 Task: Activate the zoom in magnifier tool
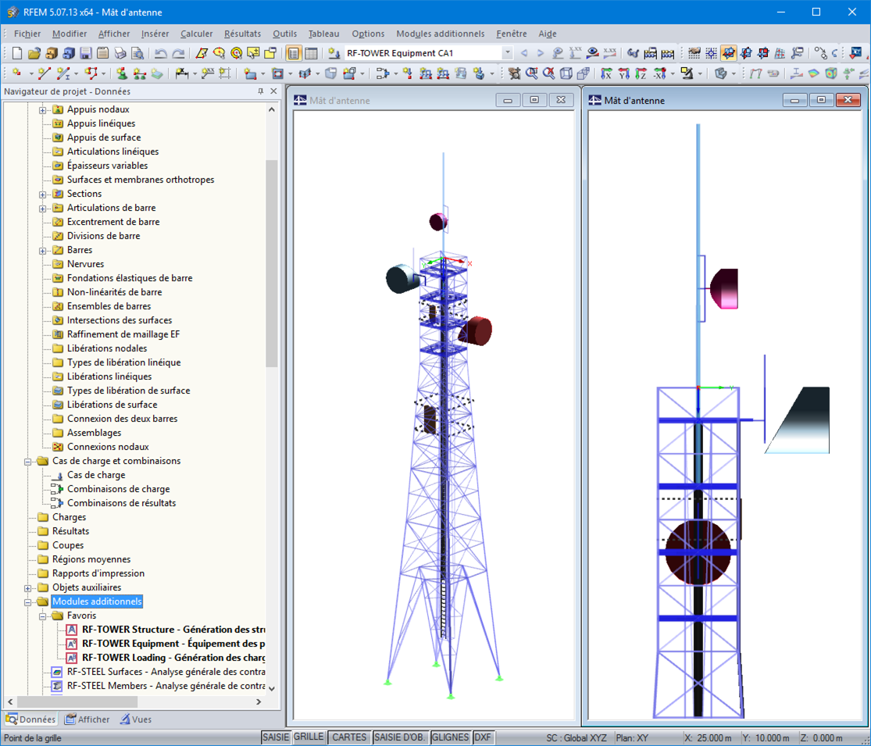(532, 73)
